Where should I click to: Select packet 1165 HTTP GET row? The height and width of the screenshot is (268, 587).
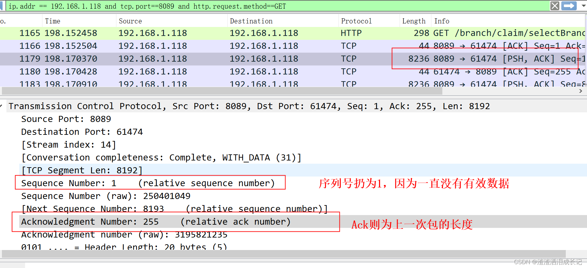pyautogui.click(x=293, y=33)
